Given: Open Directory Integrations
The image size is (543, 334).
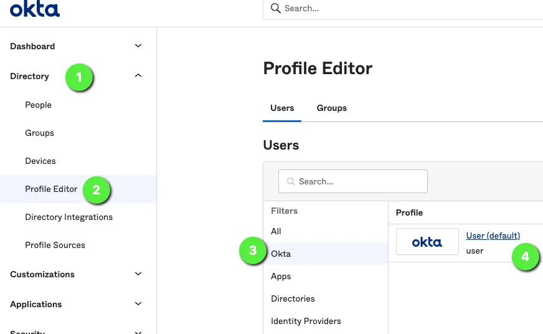Looking at the screenshot, I should 69,217.
